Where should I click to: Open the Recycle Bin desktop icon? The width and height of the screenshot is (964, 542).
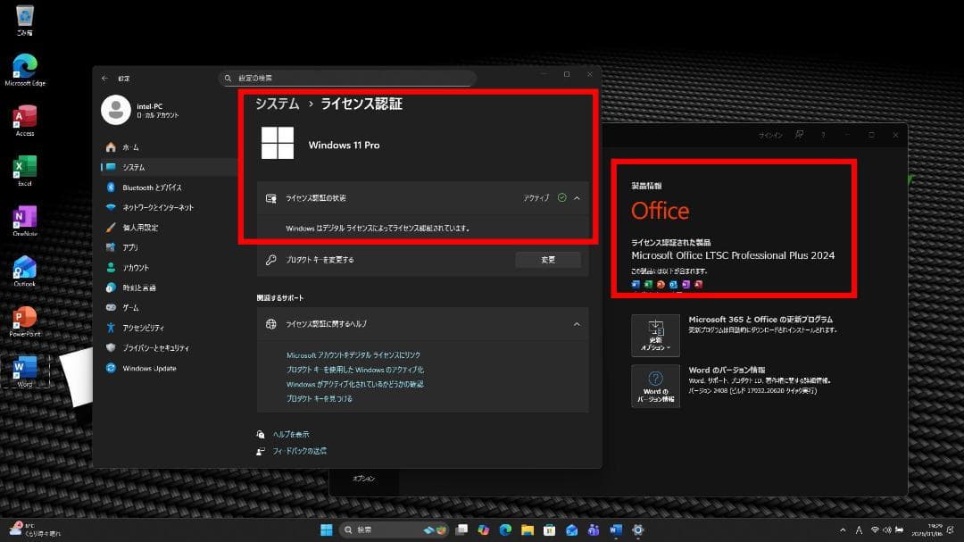23,16
